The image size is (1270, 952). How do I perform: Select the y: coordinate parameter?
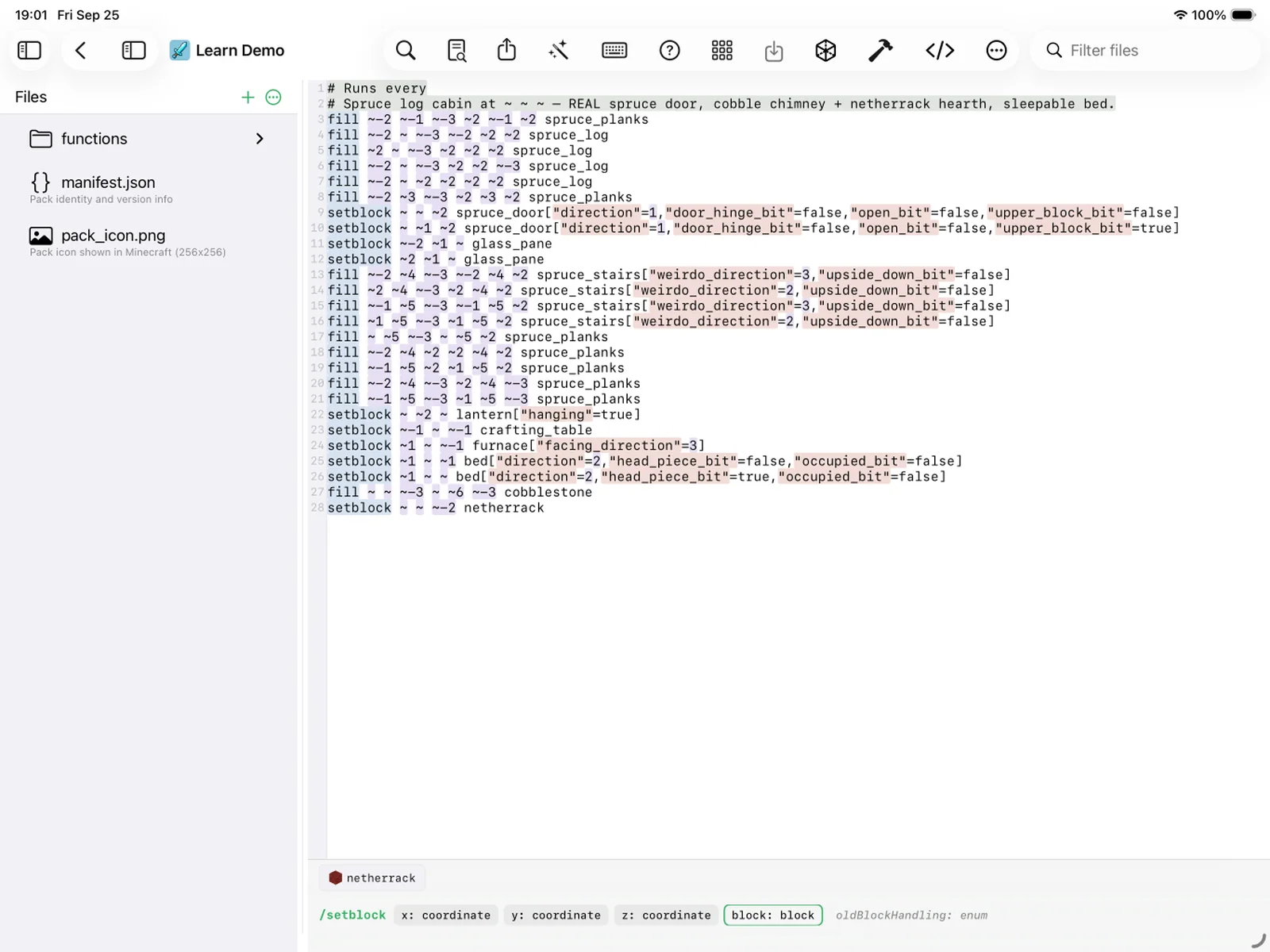556,916
